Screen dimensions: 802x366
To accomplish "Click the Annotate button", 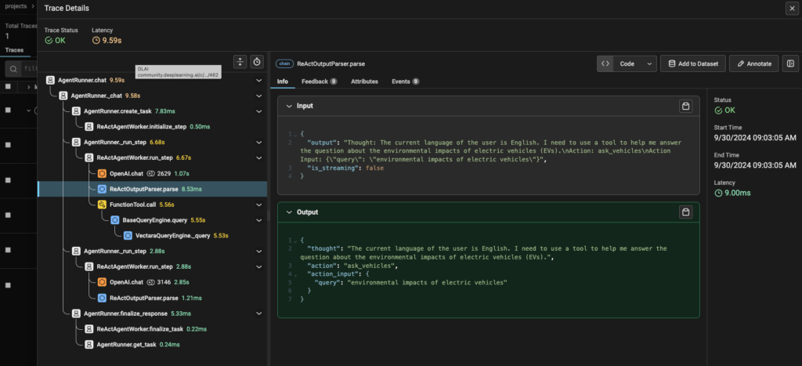I will coord(754,63).
